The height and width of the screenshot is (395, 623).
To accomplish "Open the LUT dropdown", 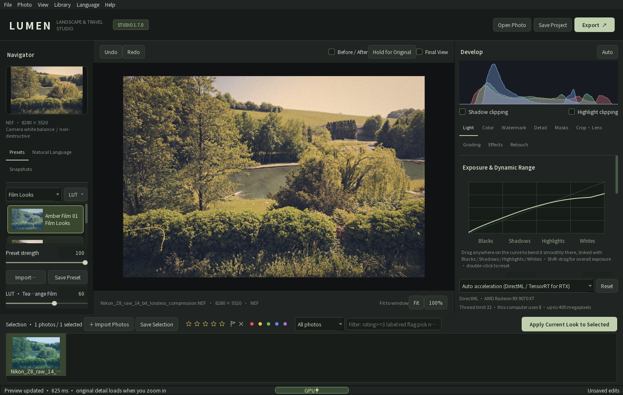I will click(76, 195).
